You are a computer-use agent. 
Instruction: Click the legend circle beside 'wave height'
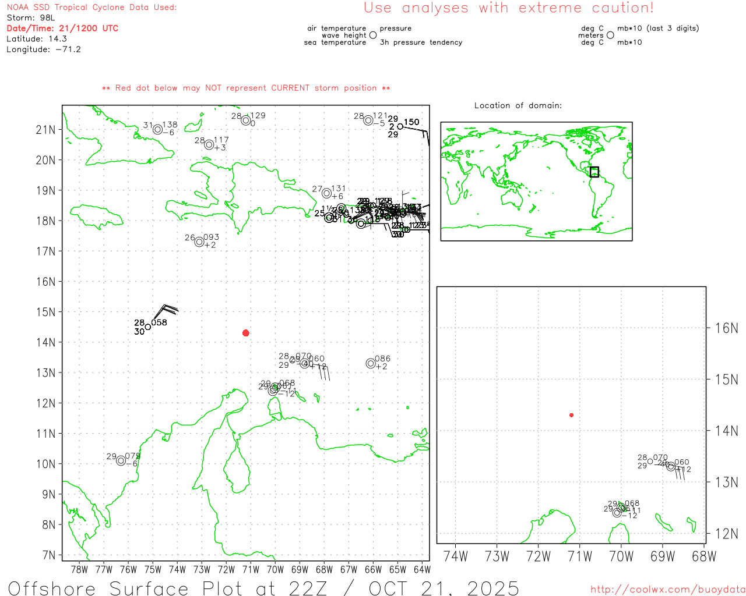(373, 35)
